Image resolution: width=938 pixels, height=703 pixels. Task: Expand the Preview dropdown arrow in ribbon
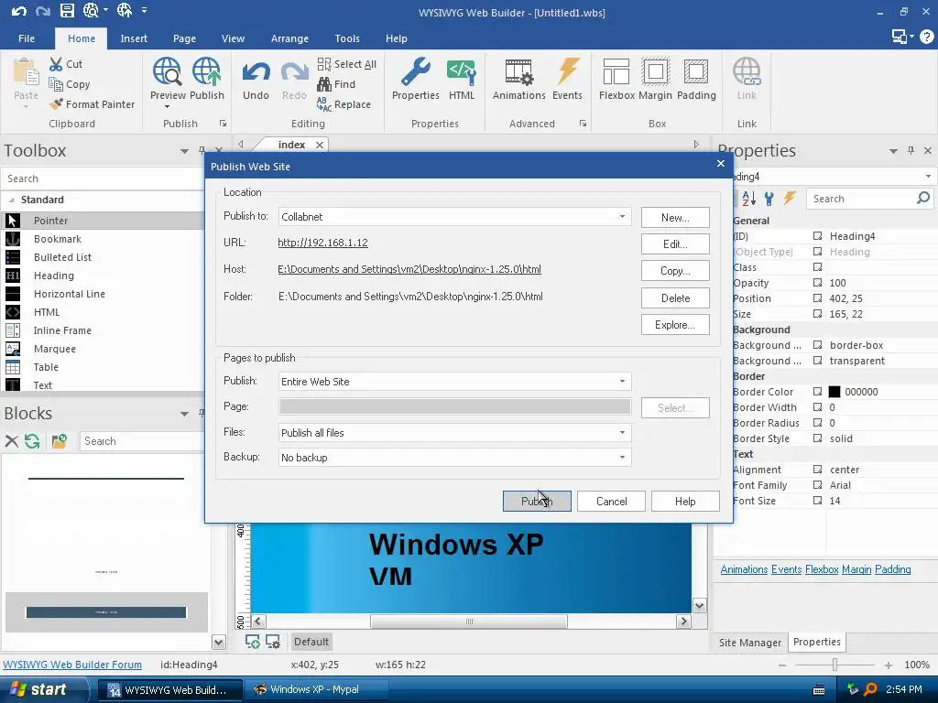coord(167,107)
